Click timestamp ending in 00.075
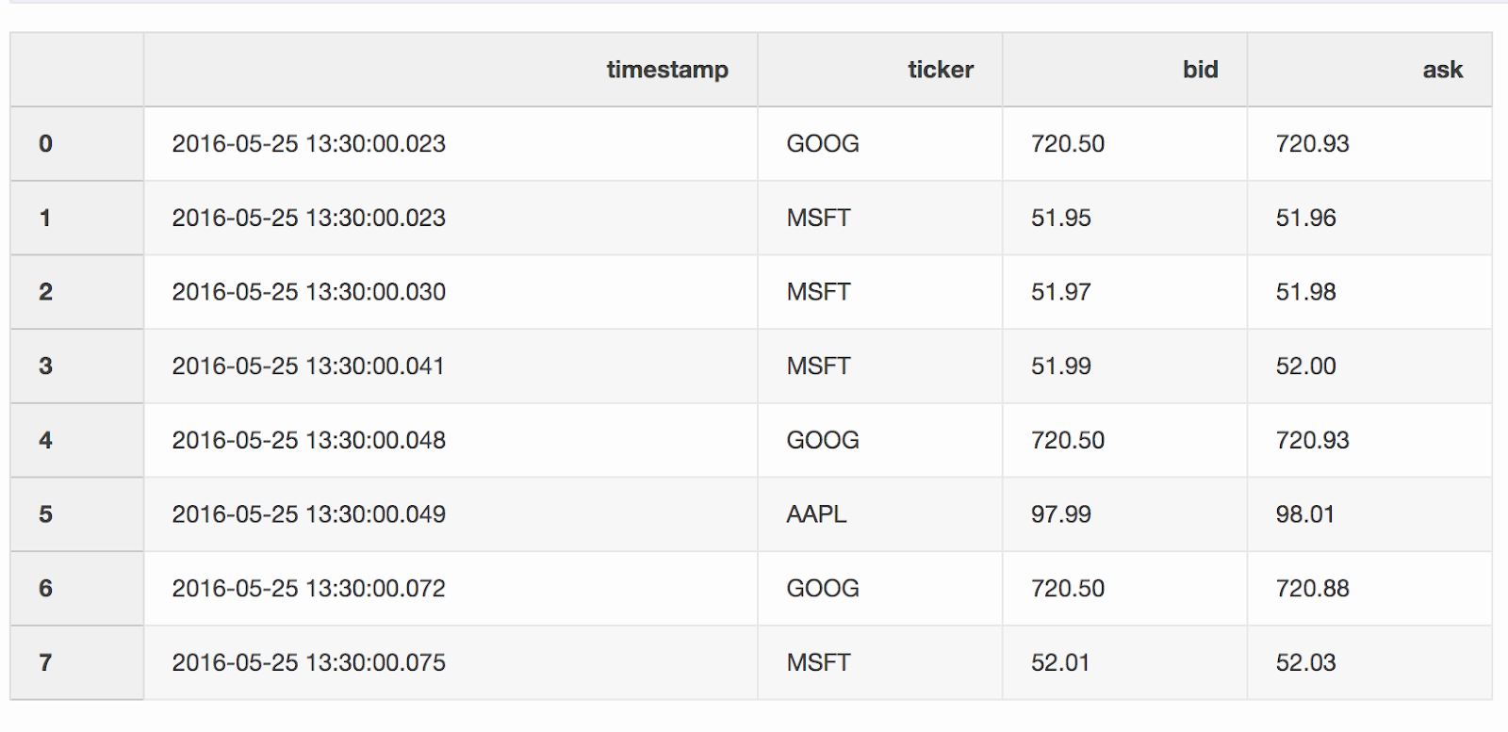Image resolution: width=1508 pixels, height=732 pixels. (308, 663)
